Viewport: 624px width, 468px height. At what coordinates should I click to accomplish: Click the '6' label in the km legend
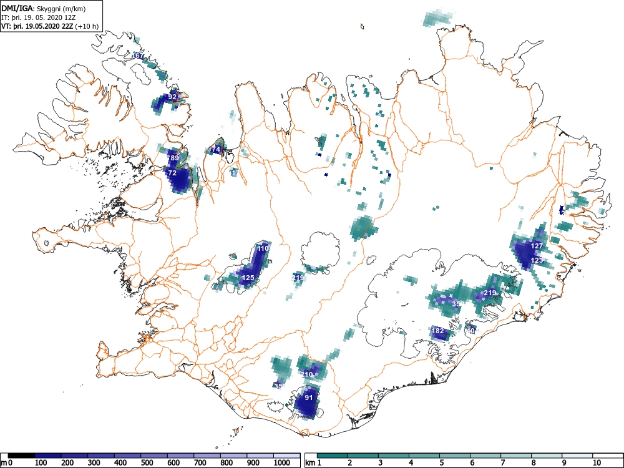(472, 462)
